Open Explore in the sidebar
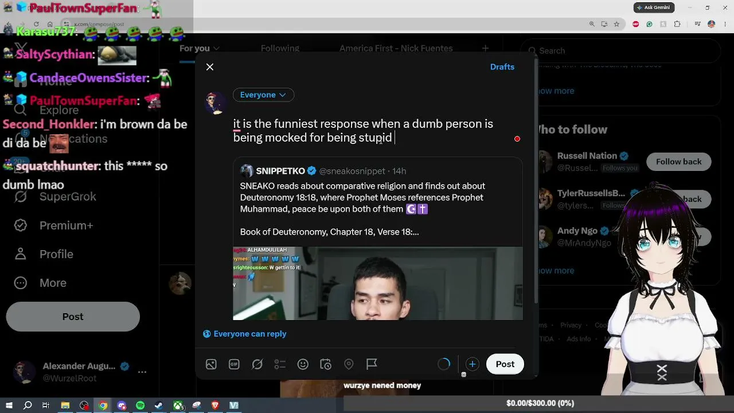This screenshot has height=413, width=734. pyautogui.click(x=59, y=110)
